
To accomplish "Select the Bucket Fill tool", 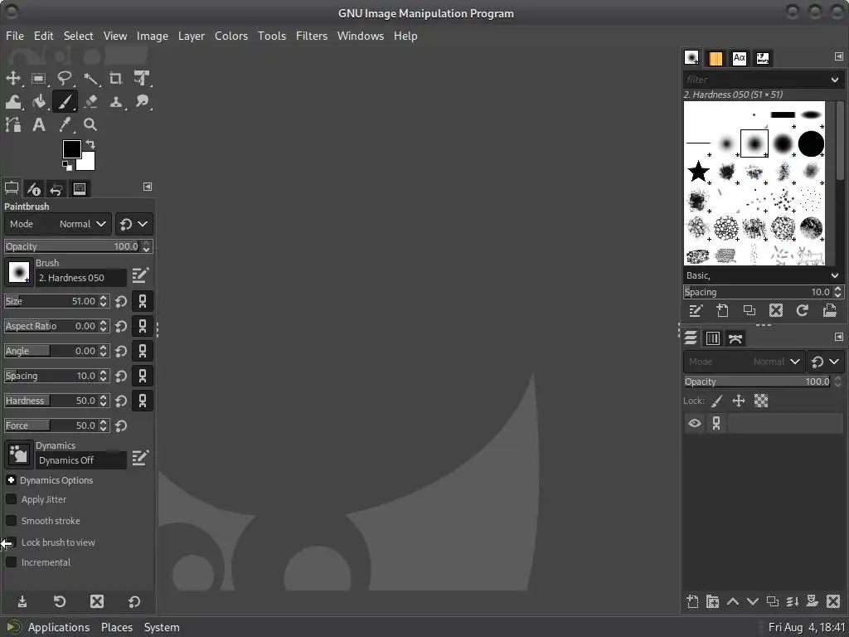I will (38, 101).
